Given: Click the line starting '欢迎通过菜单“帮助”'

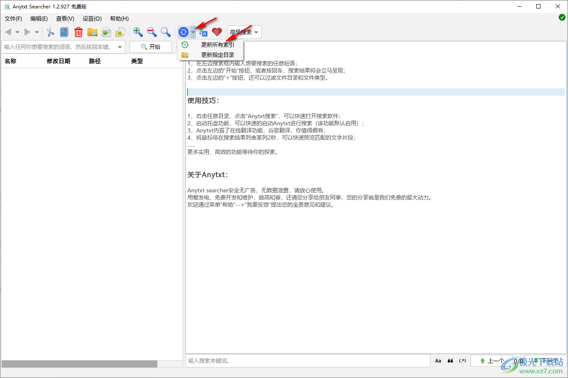Looking at the screenshot, I should [261, 205].
